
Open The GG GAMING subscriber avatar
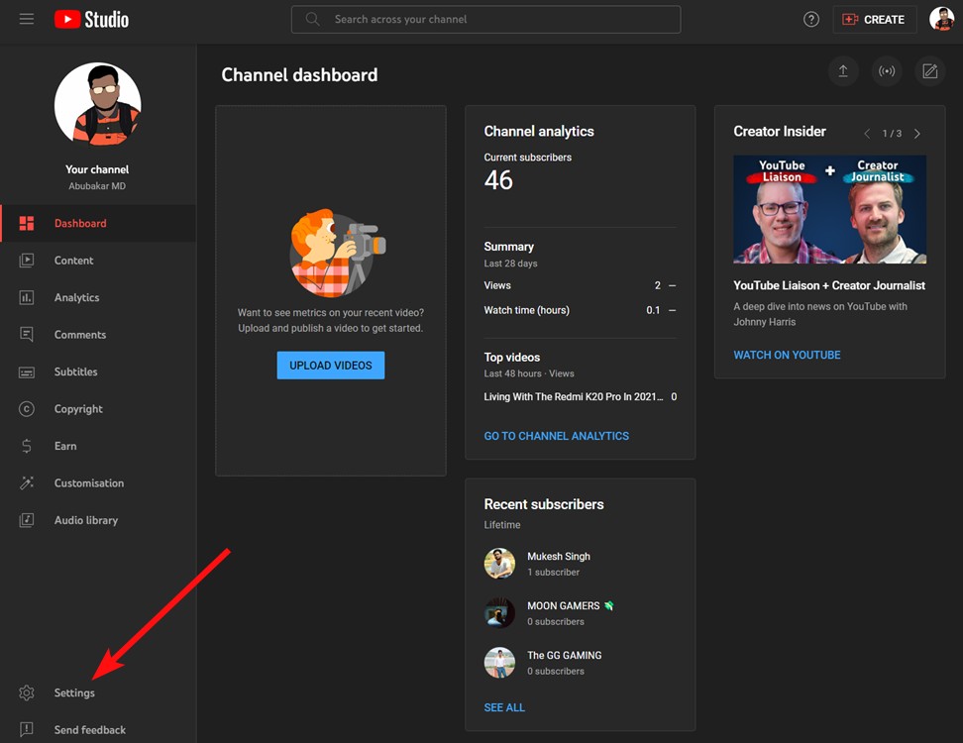point(499,663)
